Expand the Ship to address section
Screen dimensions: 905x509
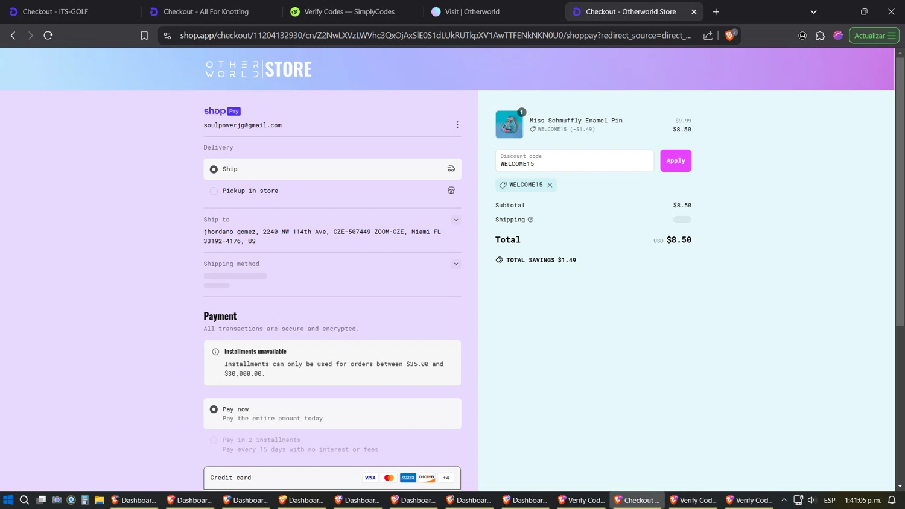456,220
